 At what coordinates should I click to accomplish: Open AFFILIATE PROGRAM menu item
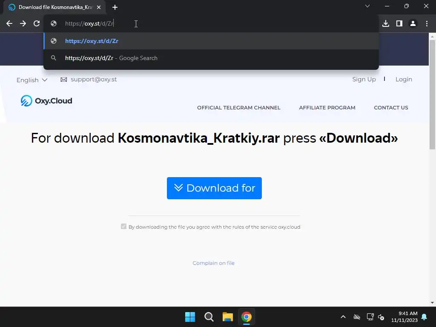click(327, 108)
